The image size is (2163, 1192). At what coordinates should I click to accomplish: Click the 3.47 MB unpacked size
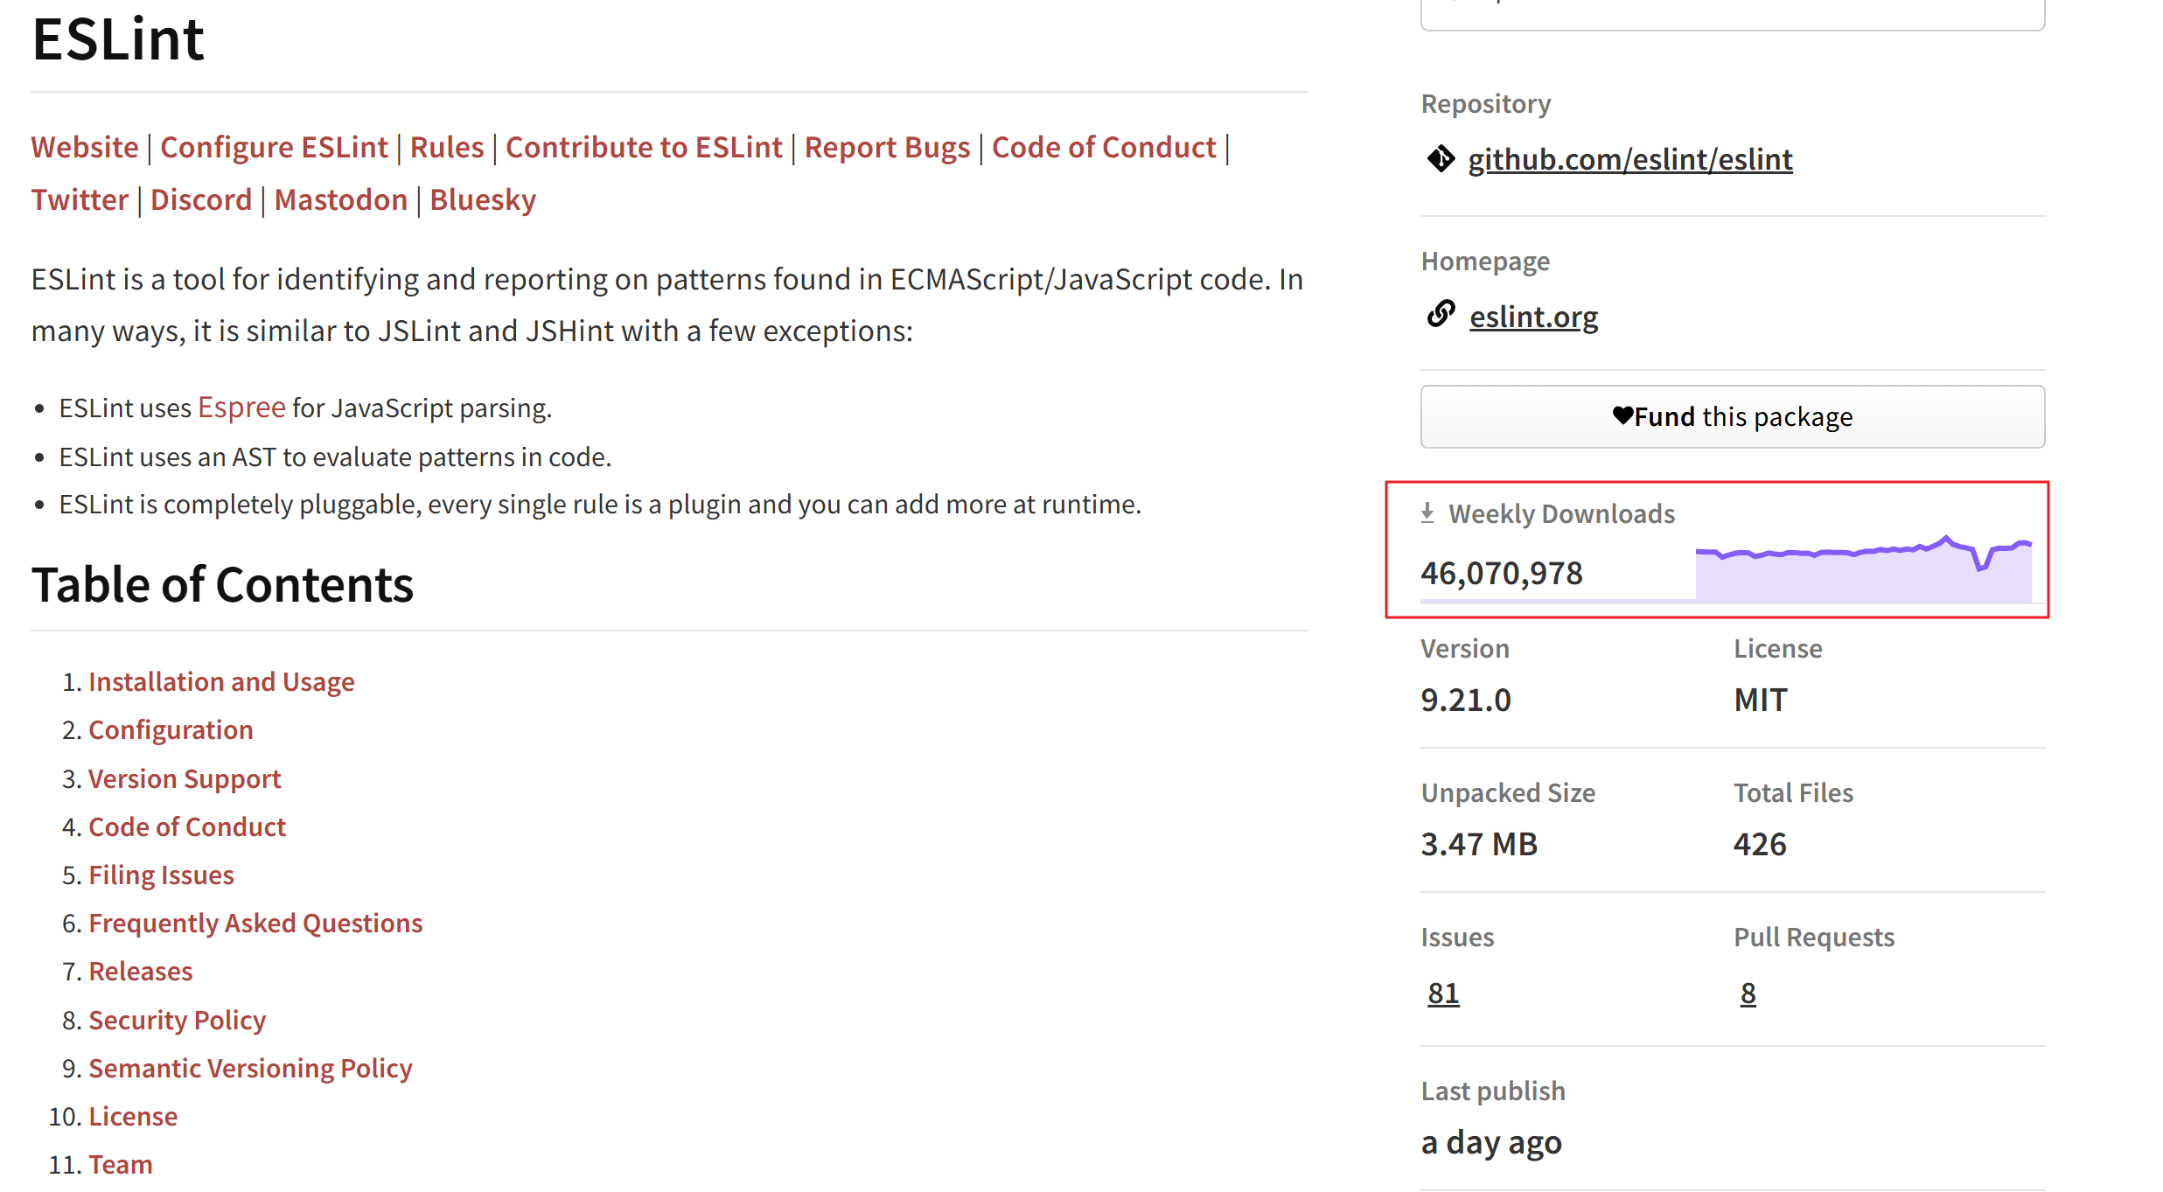tap(1479, 844)
